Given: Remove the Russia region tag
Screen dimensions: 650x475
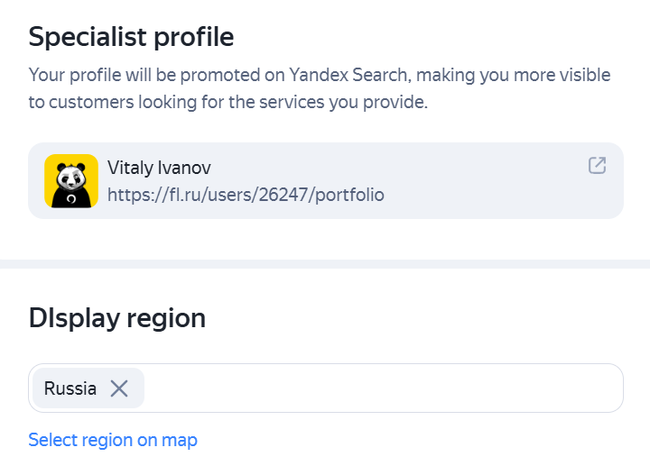Looking at the screenshot, I should (x=119, y=388).
